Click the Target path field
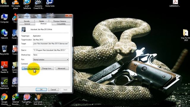Screen dimensions: 190x107 point(51,44)
